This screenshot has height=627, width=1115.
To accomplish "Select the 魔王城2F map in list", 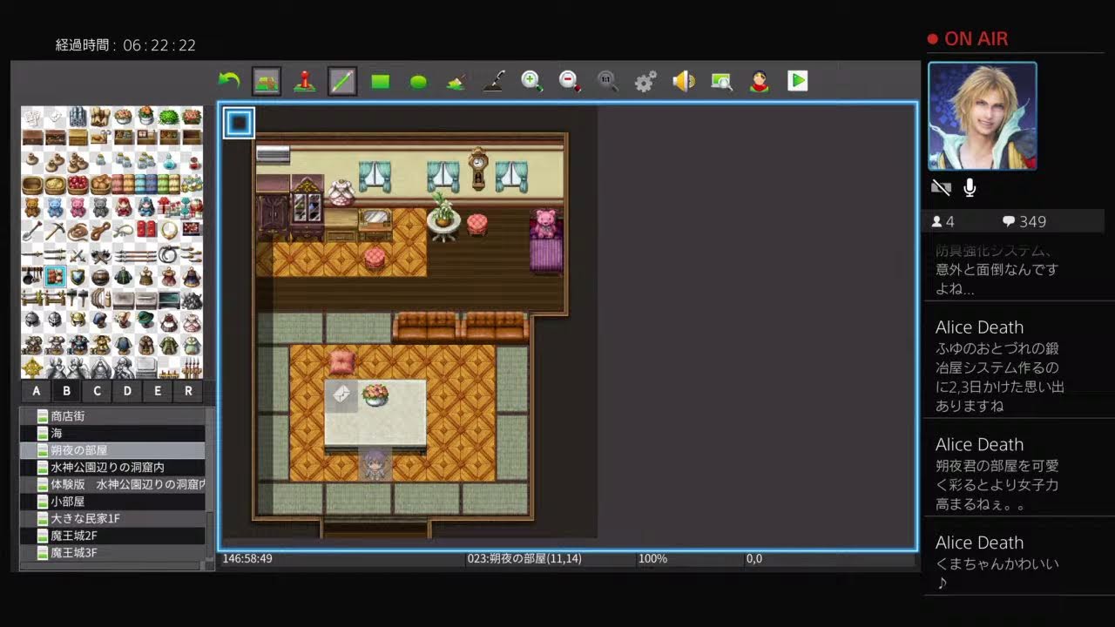I will click(x=74, y=536).
